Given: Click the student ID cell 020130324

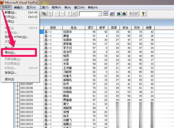Looking at the screenshot, I should [x=31, y=104].
